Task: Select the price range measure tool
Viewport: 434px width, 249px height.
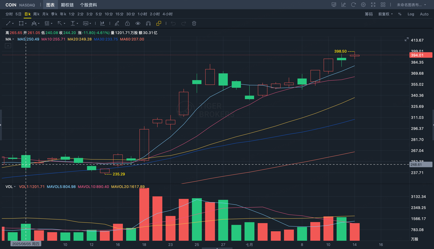Action: (x=73, y=23)
